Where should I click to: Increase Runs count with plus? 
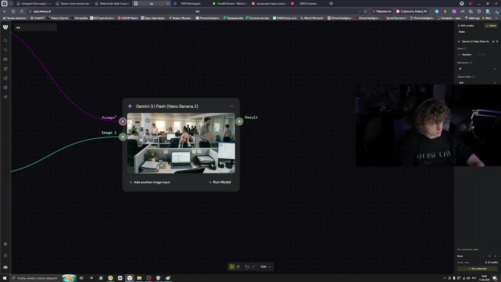(x=495, y=256)
